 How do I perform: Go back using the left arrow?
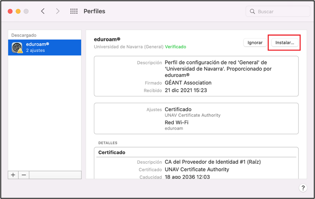coord(43,11)
